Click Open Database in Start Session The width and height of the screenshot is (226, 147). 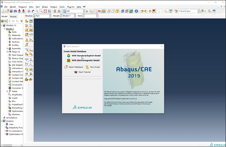tap(74, 67)
